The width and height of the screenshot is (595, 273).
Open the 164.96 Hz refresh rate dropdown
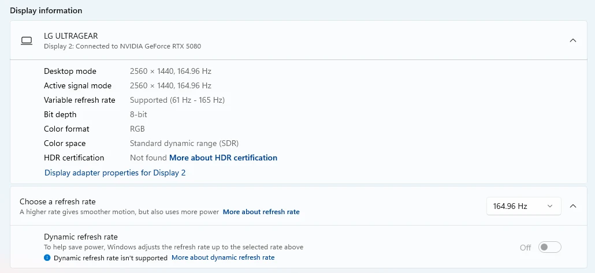tap(524, 206)
